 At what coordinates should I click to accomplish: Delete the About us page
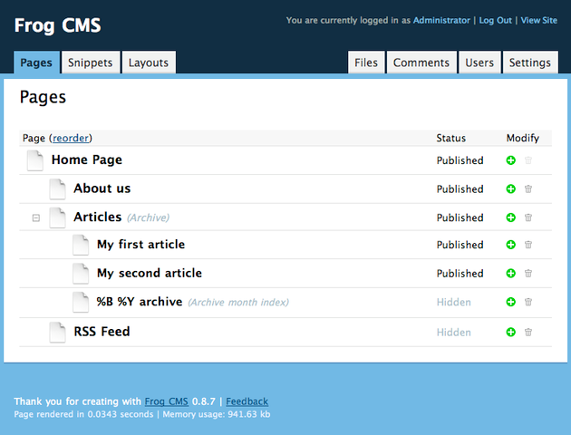(x=528, y=188)
